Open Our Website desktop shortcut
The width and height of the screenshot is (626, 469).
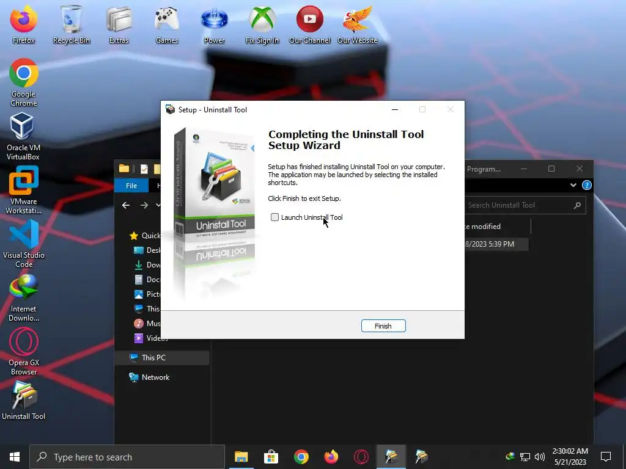click(357, 24)
